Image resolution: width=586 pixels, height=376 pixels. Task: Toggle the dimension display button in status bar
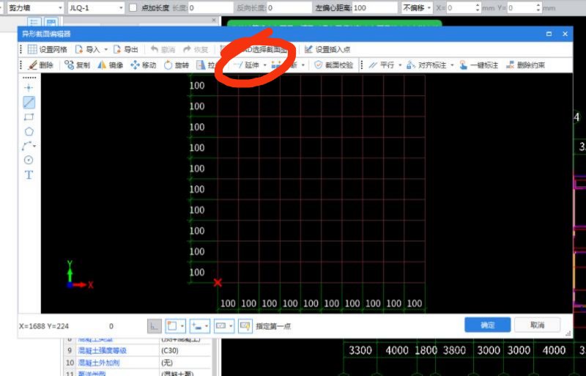click(x=221, y=326)
